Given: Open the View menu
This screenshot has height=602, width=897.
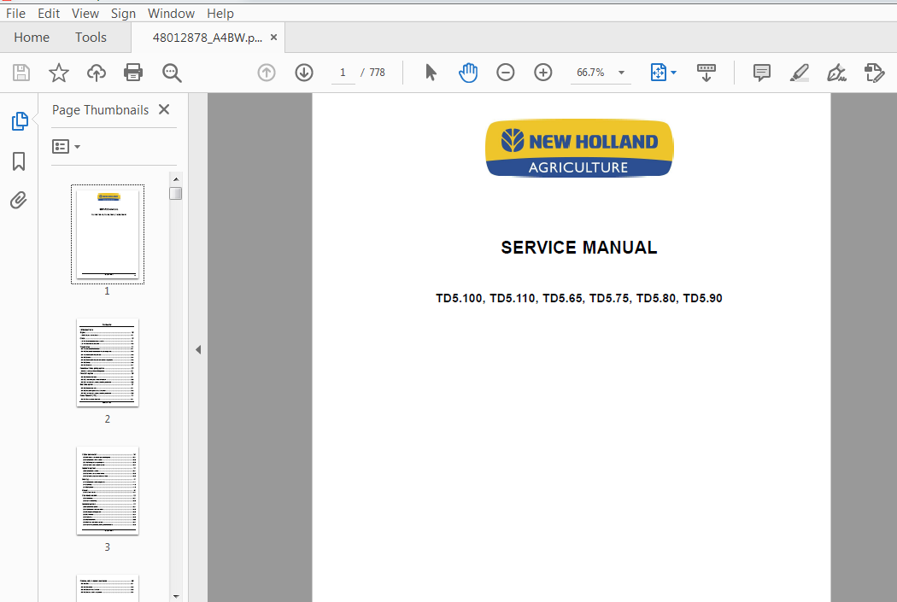Looking at the screenshot, I should [x=85, y=13].
